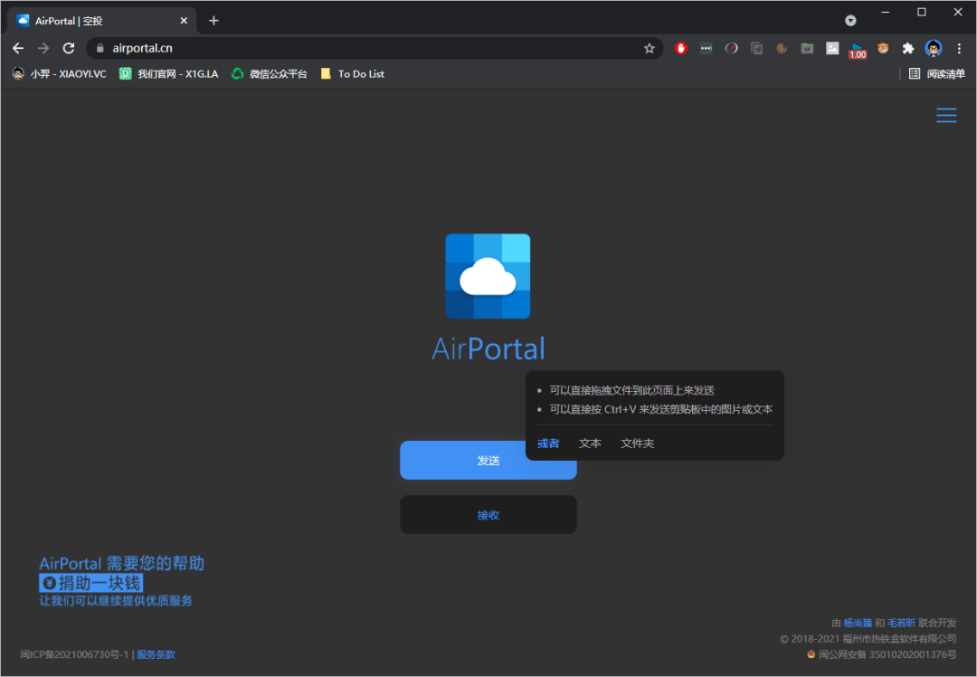Open the picture image extension icon

coord(832,48)
